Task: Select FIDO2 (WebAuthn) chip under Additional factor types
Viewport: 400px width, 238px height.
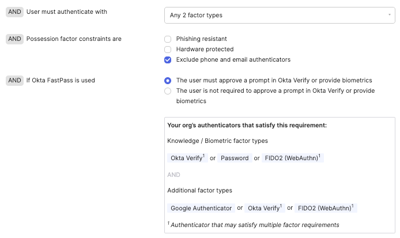Action: coord(326,208)
